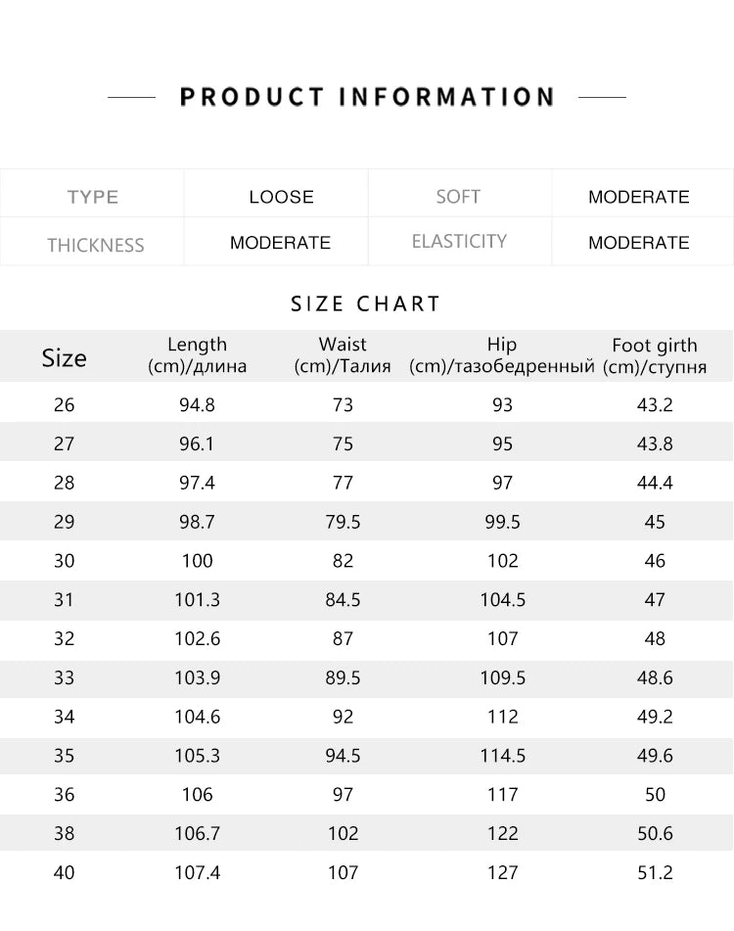The image size is (734, 931).
Task: Select the Length (cm) column header
Action: pyautogui.click(x=197, y=355)
